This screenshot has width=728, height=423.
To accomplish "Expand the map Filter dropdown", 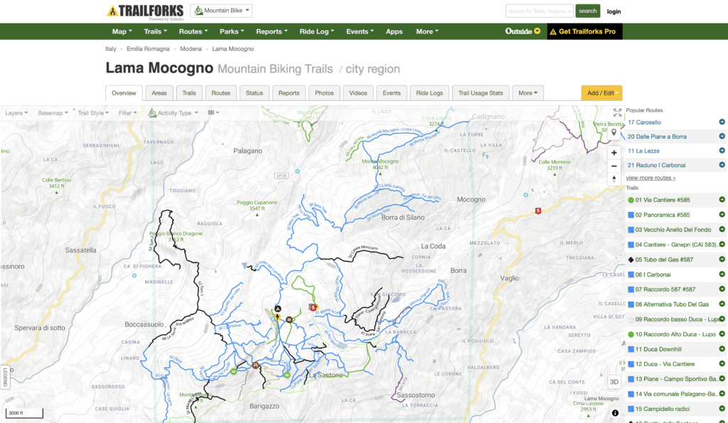I will (128, 113).
